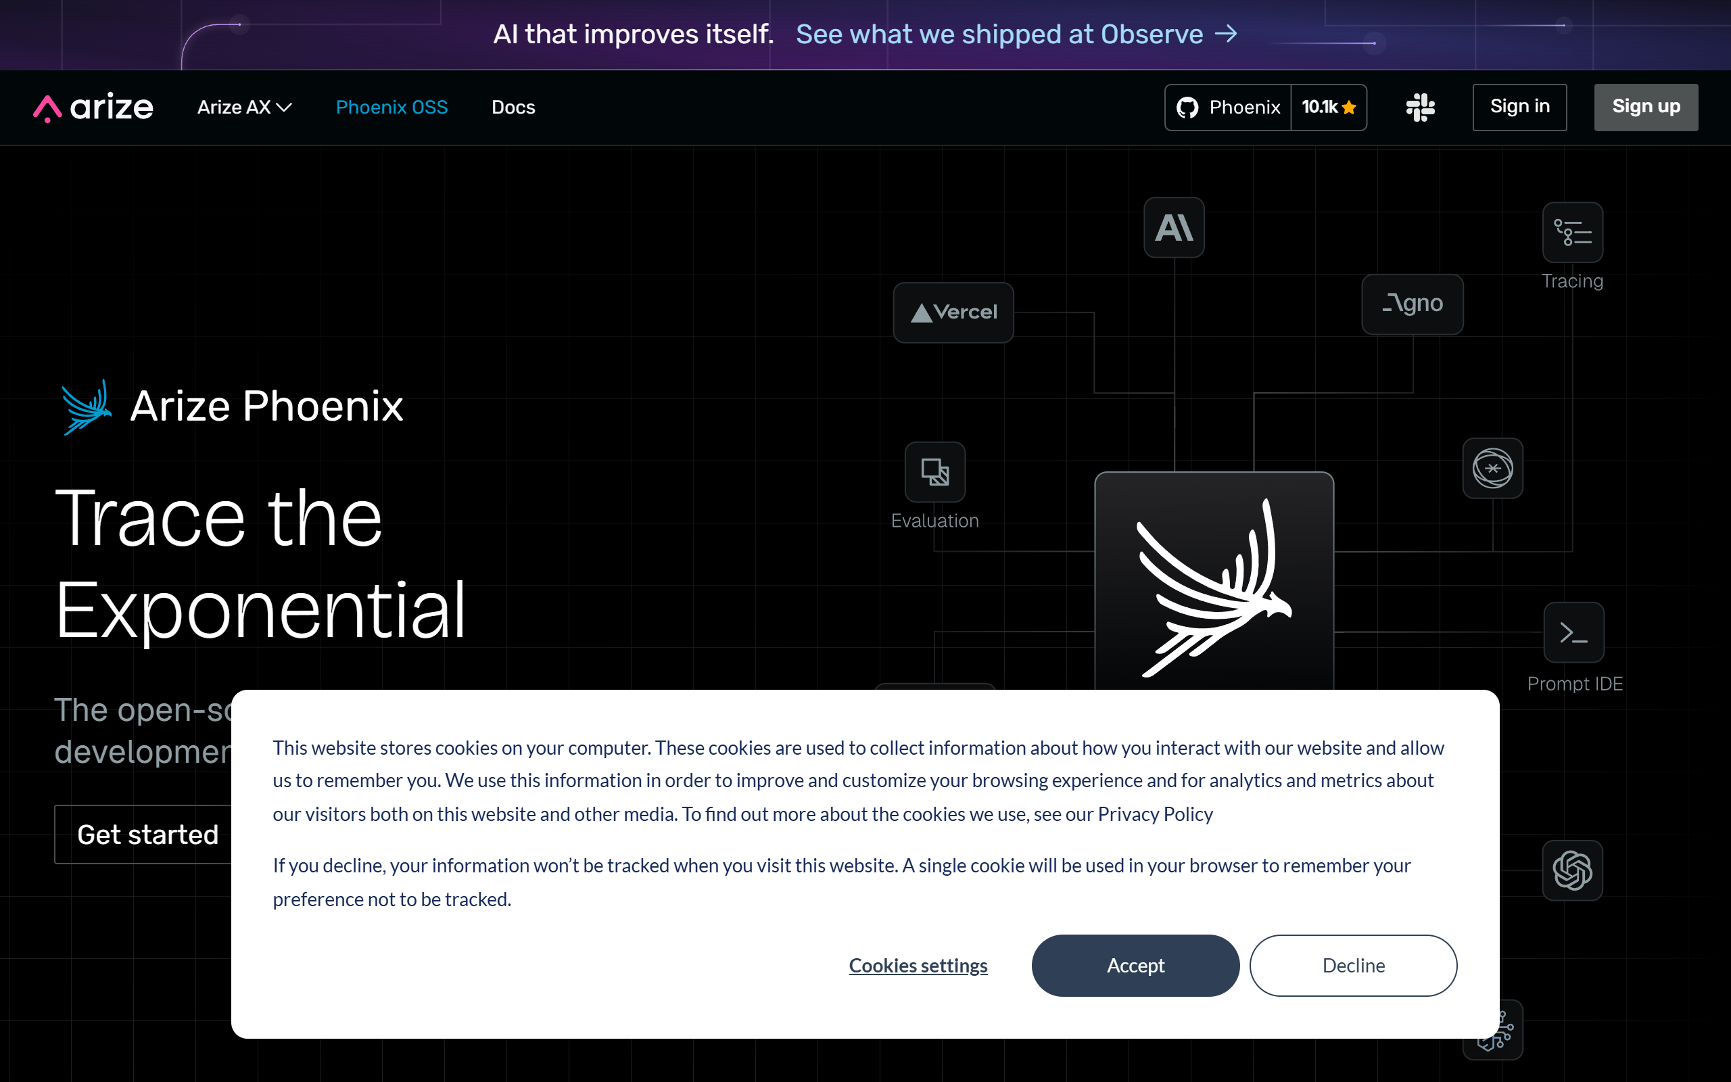
Task: Open the Slack community icon
Action: [x=1420, y=108]
